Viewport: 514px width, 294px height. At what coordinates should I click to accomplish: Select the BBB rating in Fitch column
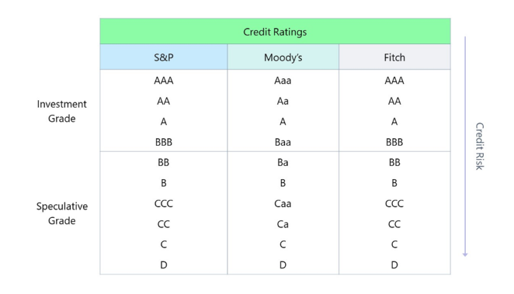394,142
